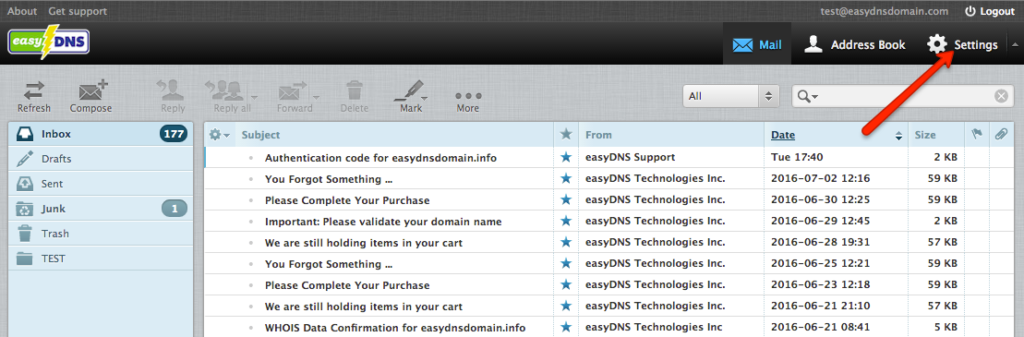Select the Junk folder

(x=101, y=209)
